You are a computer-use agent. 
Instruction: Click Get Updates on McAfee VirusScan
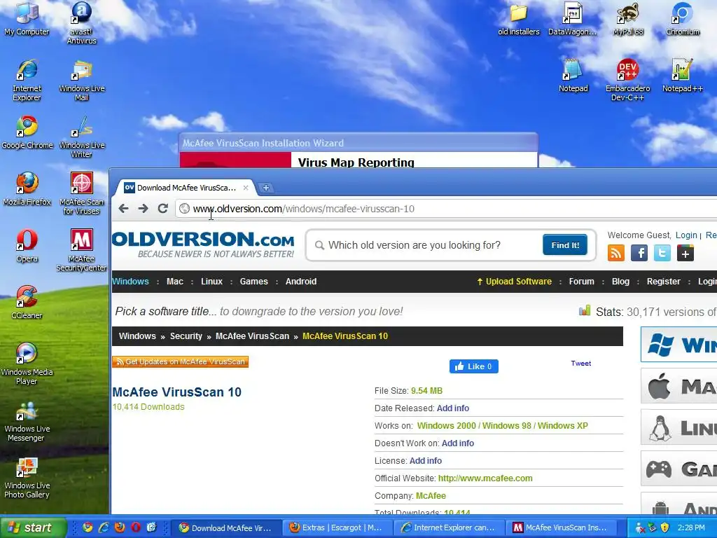(x=180, y=361)
